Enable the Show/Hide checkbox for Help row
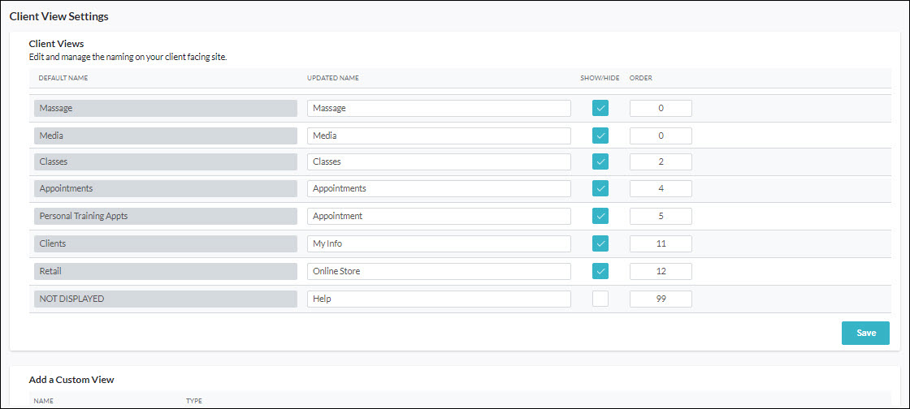 pyautogui.click(x=600, y=299)
